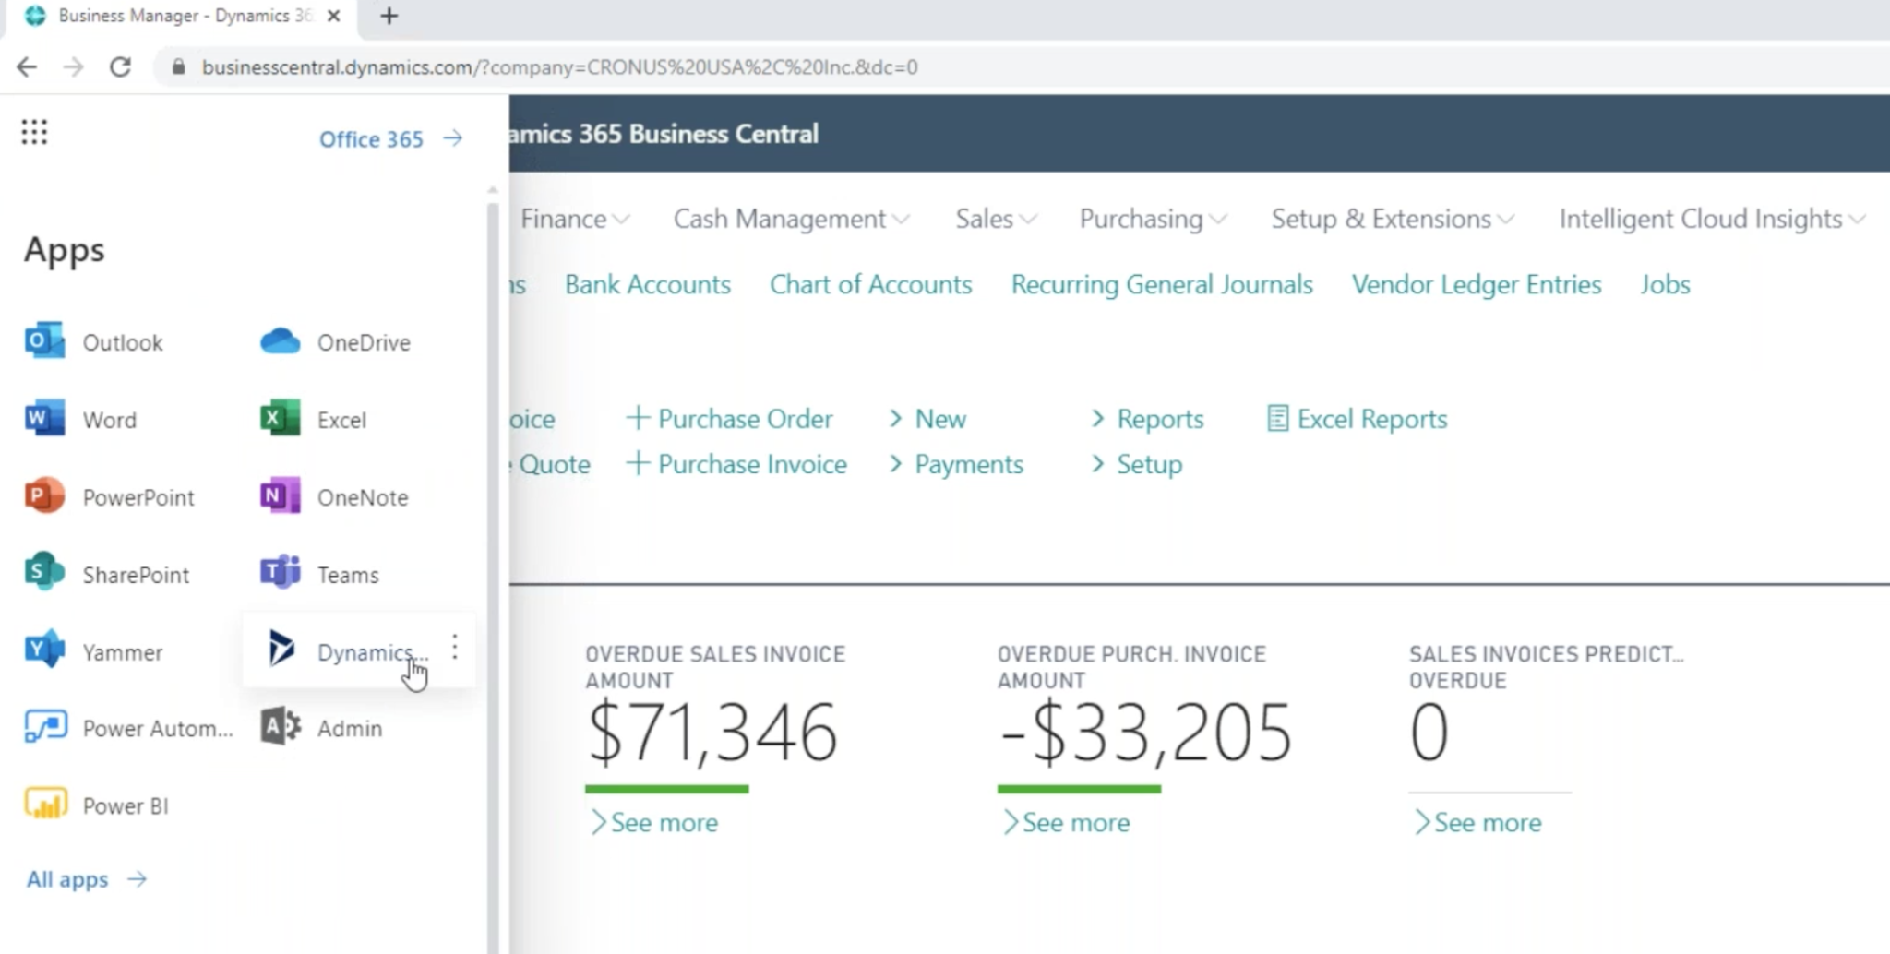Open Vendor Ledger Entries

click(1476, 284)
